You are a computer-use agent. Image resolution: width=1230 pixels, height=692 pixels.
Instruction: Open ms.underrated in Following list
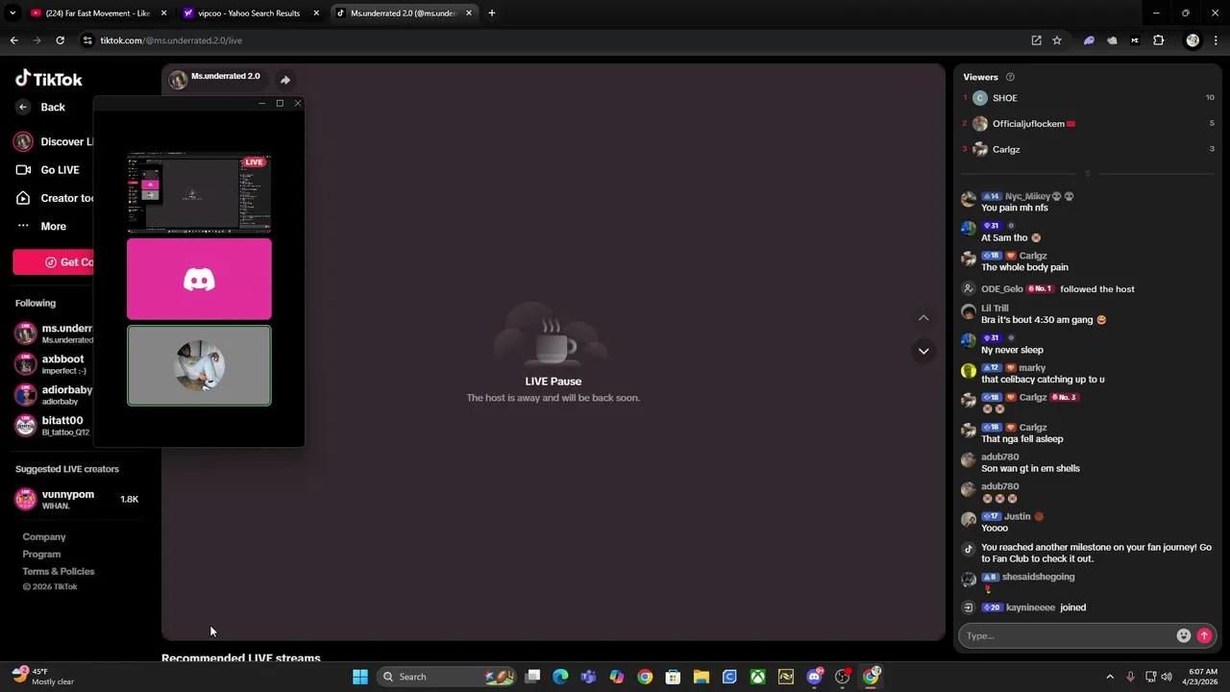pyautogui.click(x=54, y=334)
